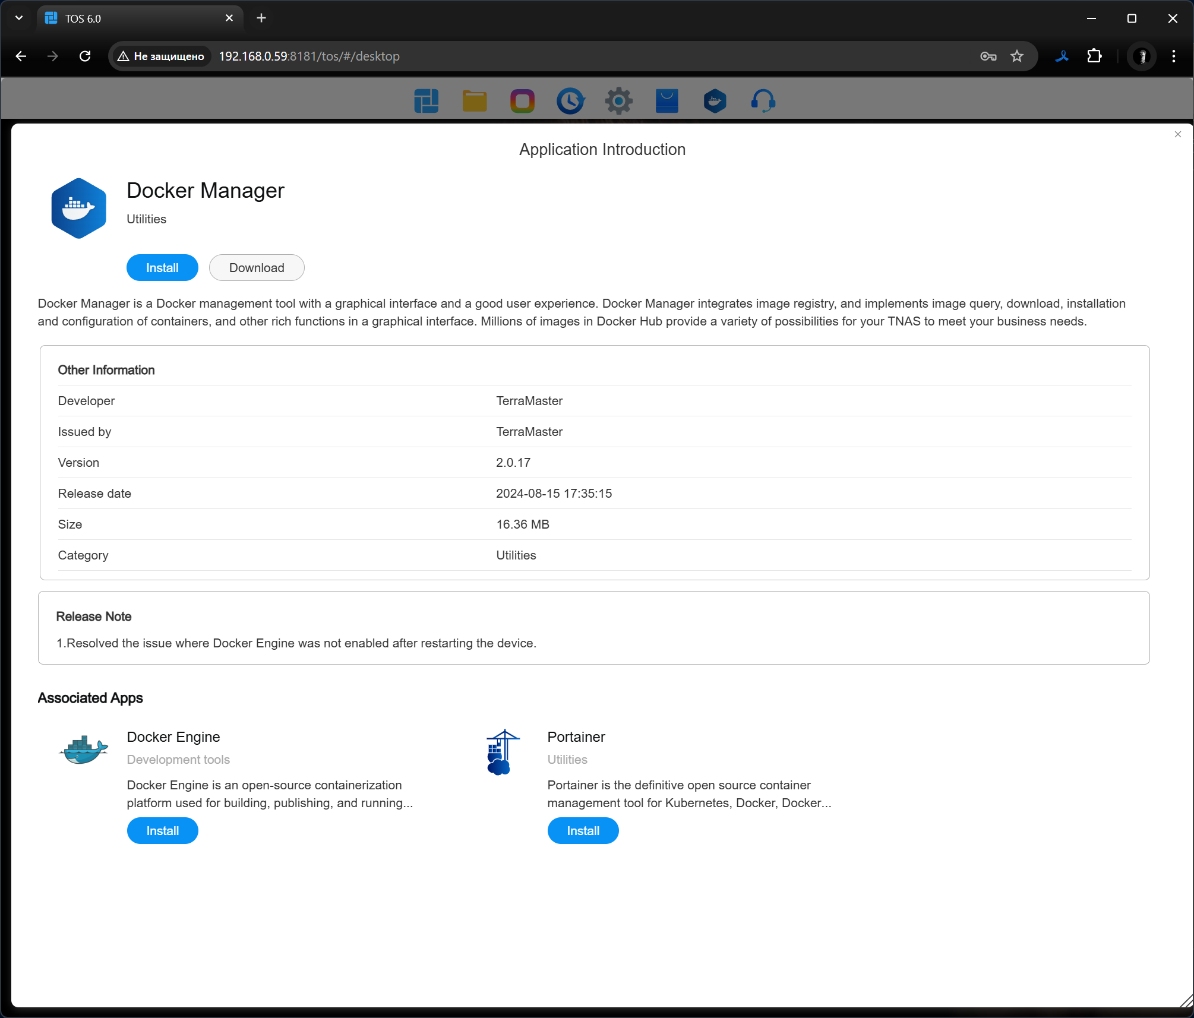Close the Application Introduction dialog
Screen dimensions: 1194x1018
[1177, 134]
